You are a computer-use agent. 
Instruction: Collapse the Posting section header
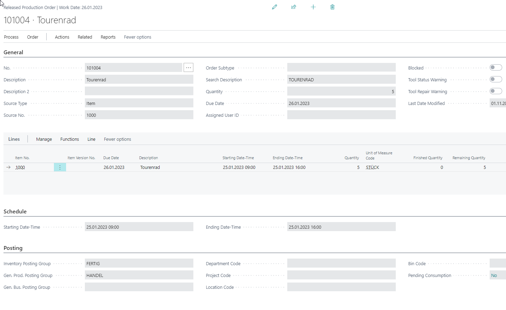click(13, 248)
